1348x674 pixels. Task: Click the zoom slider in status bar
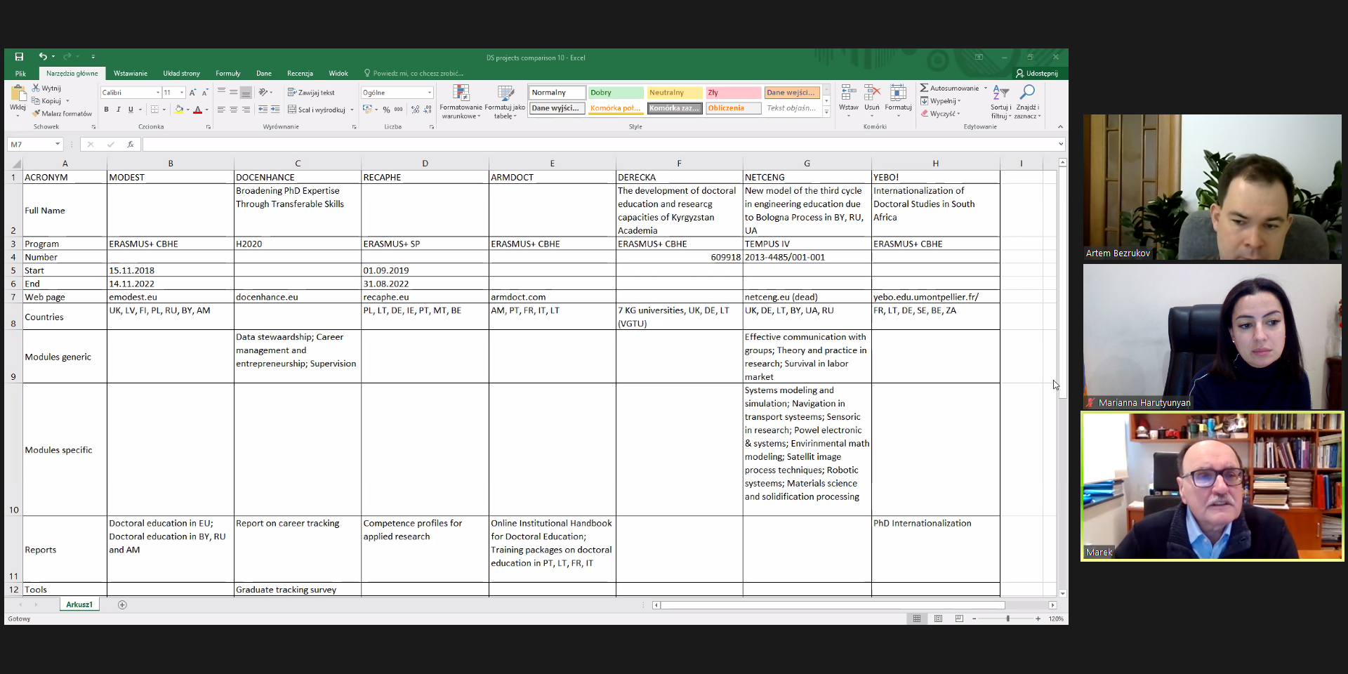pyautogui.click(x=1007, y=619)
